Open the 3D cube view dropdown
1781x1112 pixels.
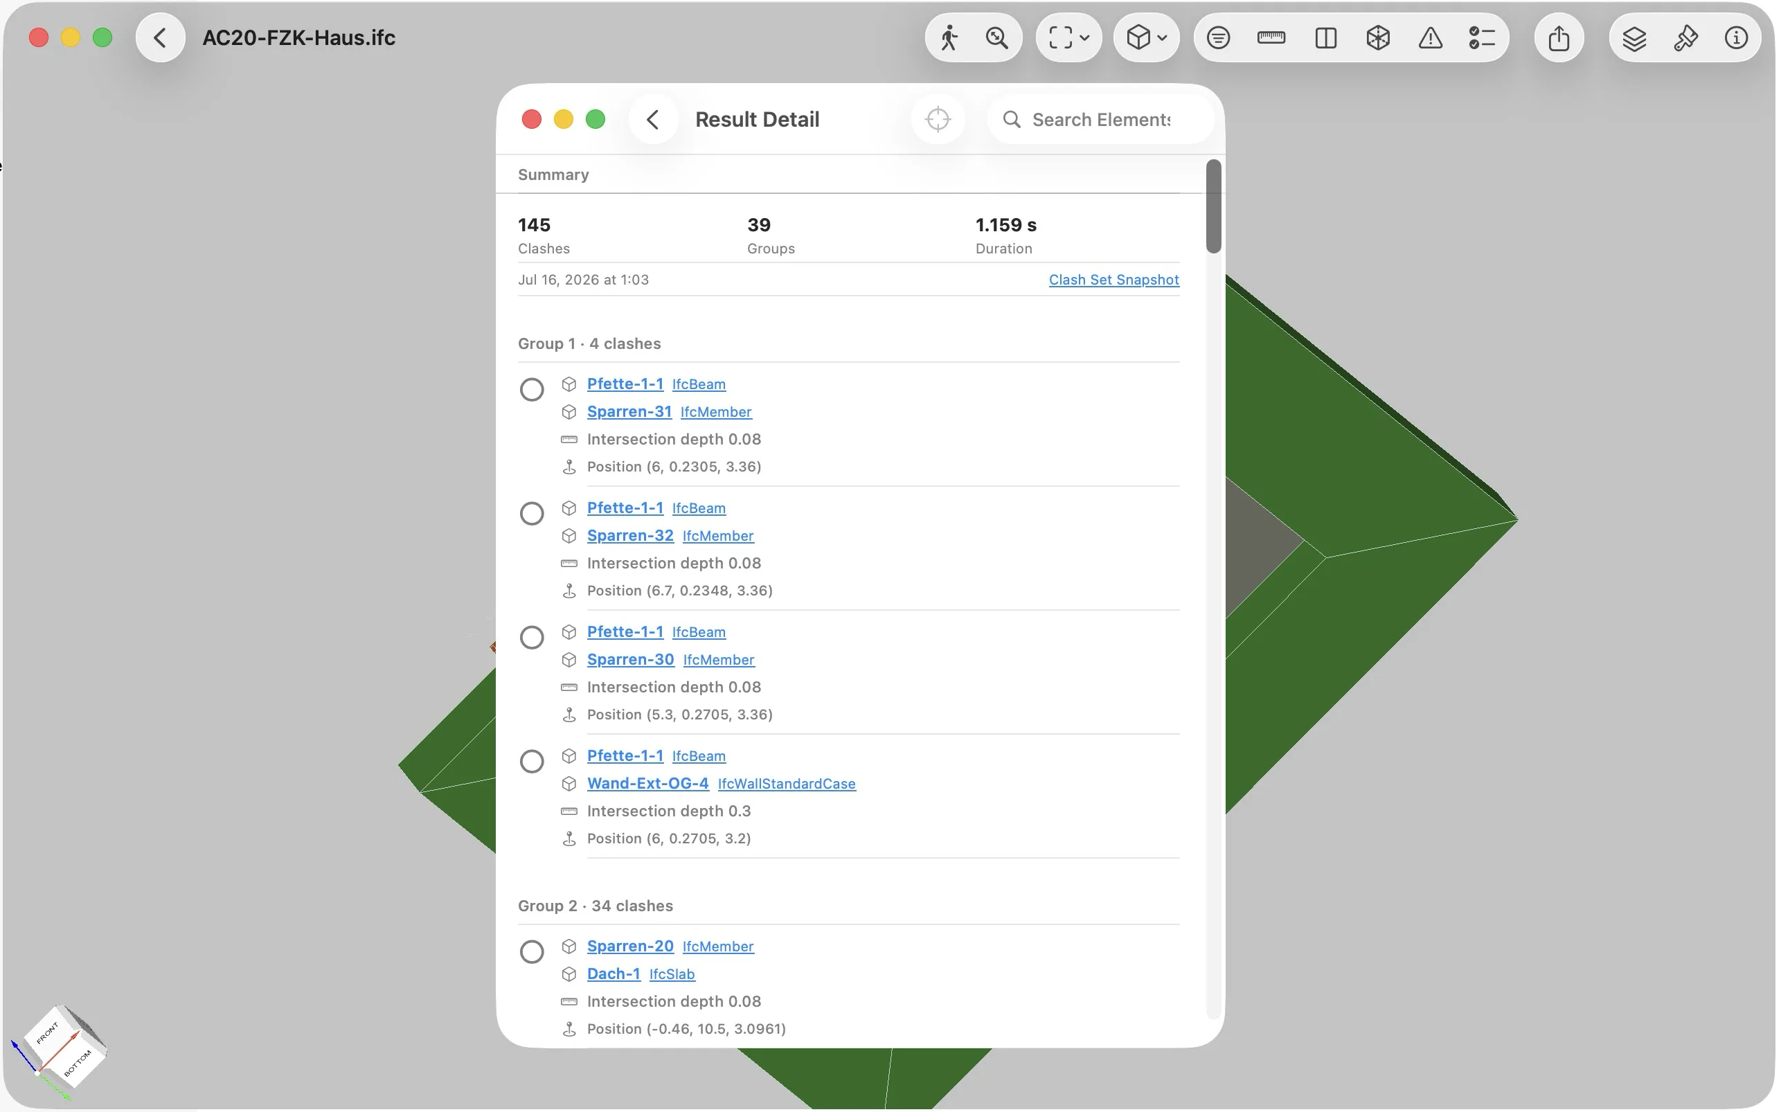pyautogui.click(x=1147, y=37)
